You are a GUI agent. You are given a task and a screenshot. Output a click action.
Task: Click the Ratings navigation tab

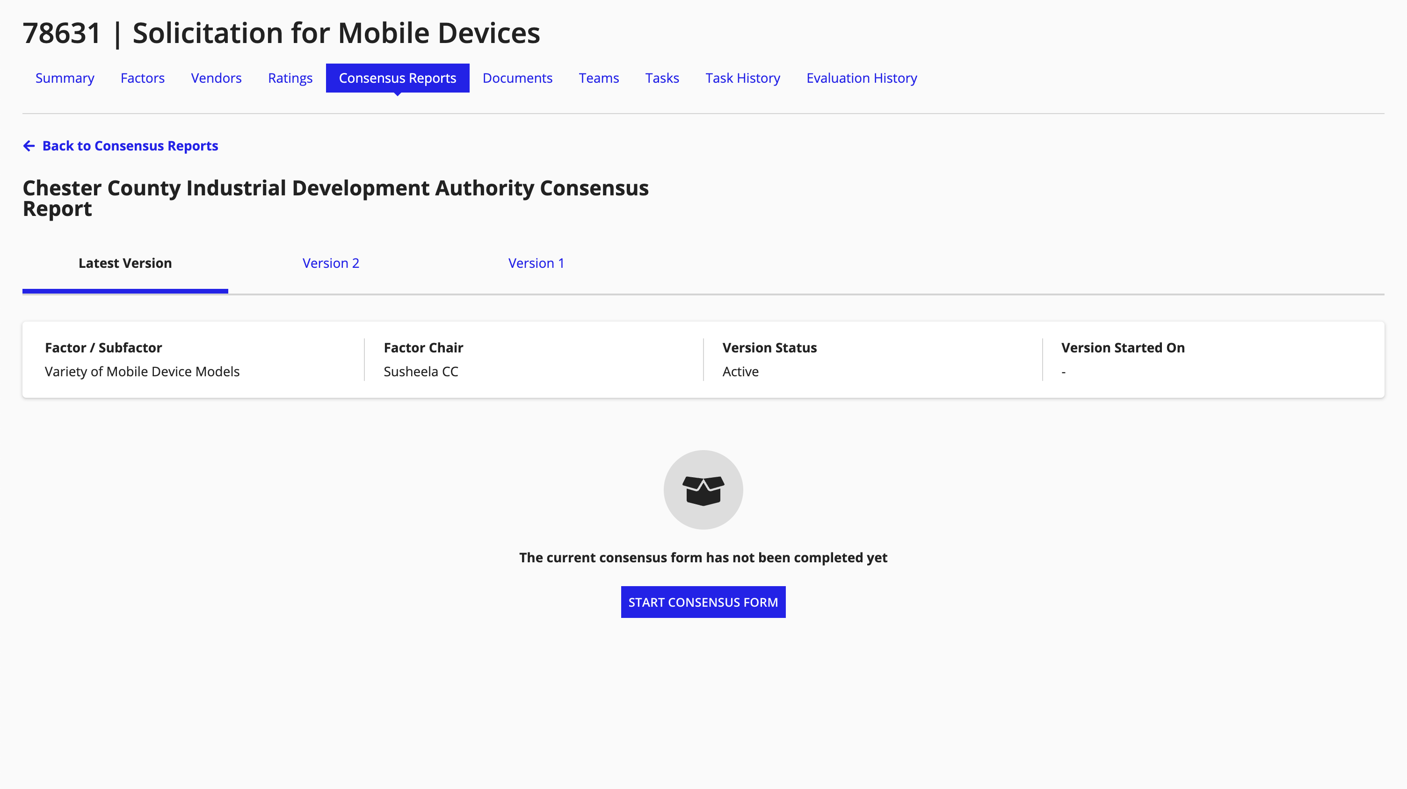291,77
